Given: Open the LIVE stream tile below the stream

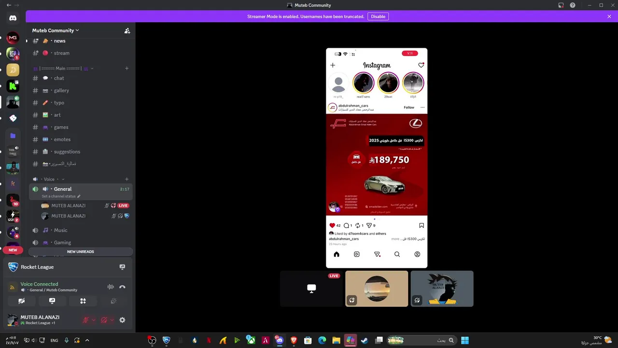Looking at the screenshot, I should click(311, 289).
